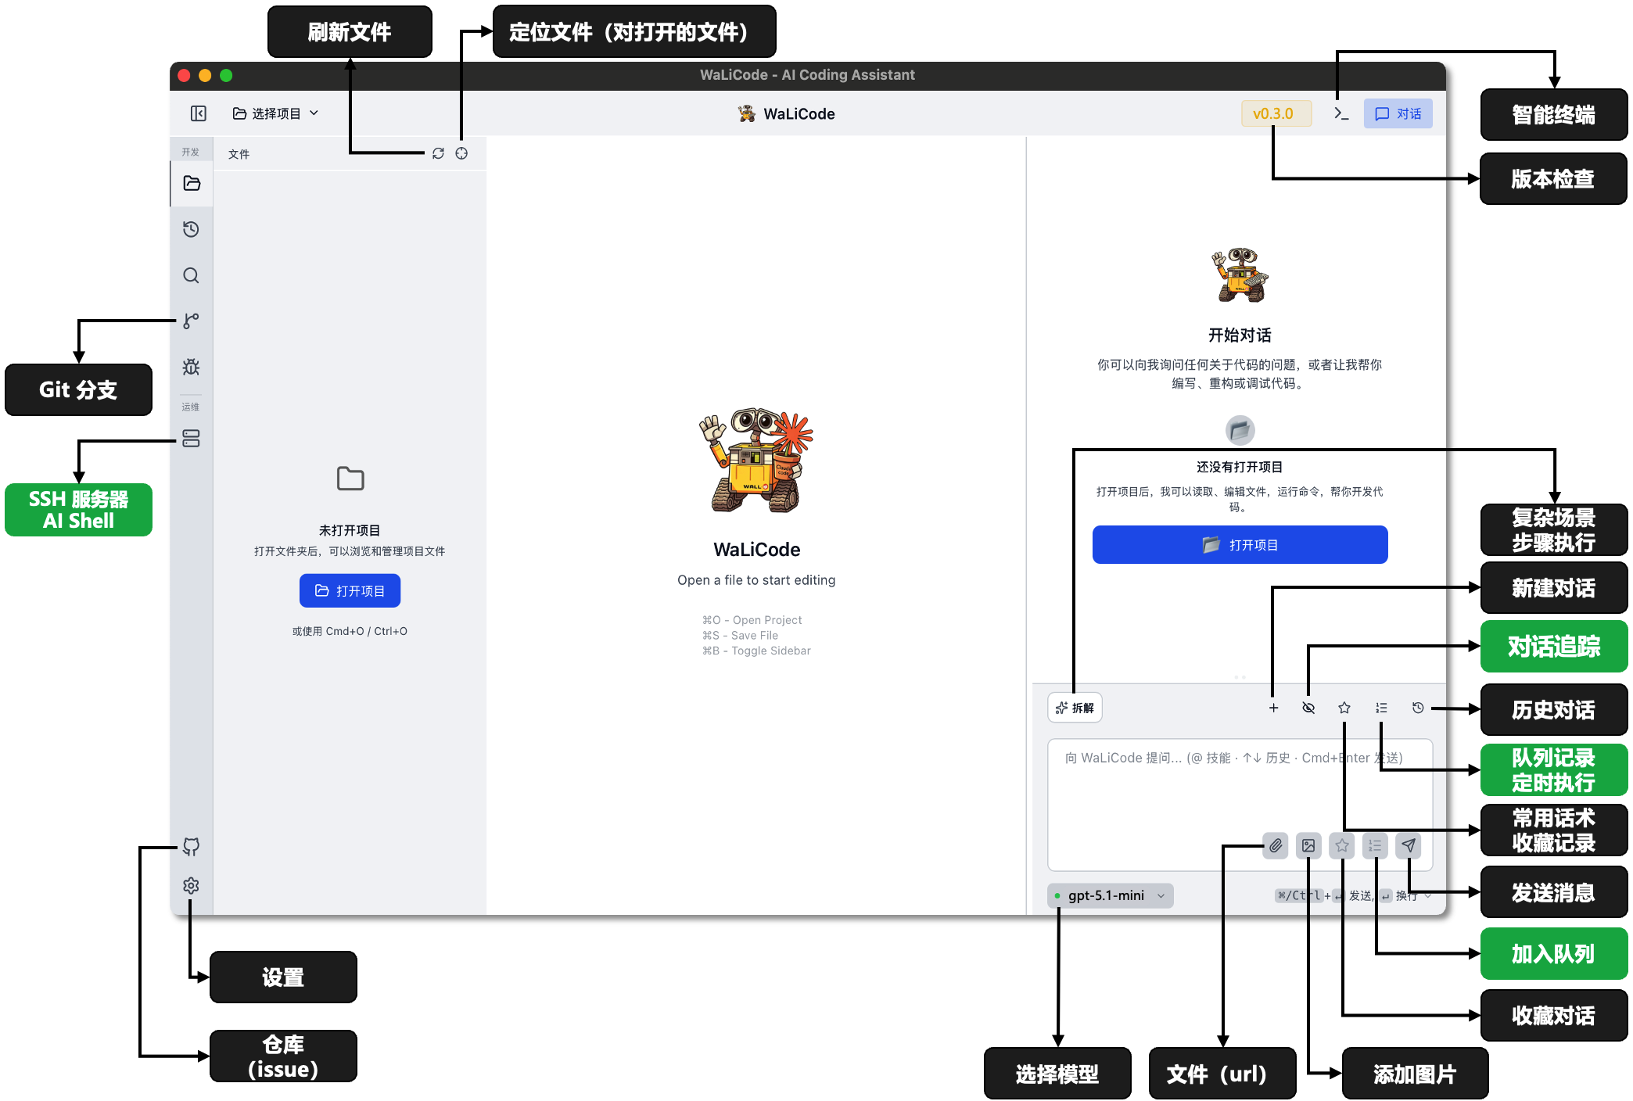Screen dimensions: 1633x1101
Task: Open the settings gear icon
Action: (x=192, y=885)
